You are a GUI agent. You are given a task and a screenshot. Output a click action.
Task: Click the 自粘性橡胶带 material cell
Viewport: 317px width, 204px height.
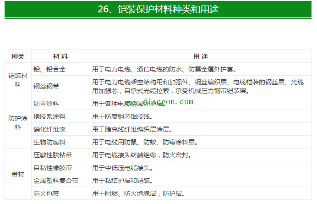pos(52,167)
